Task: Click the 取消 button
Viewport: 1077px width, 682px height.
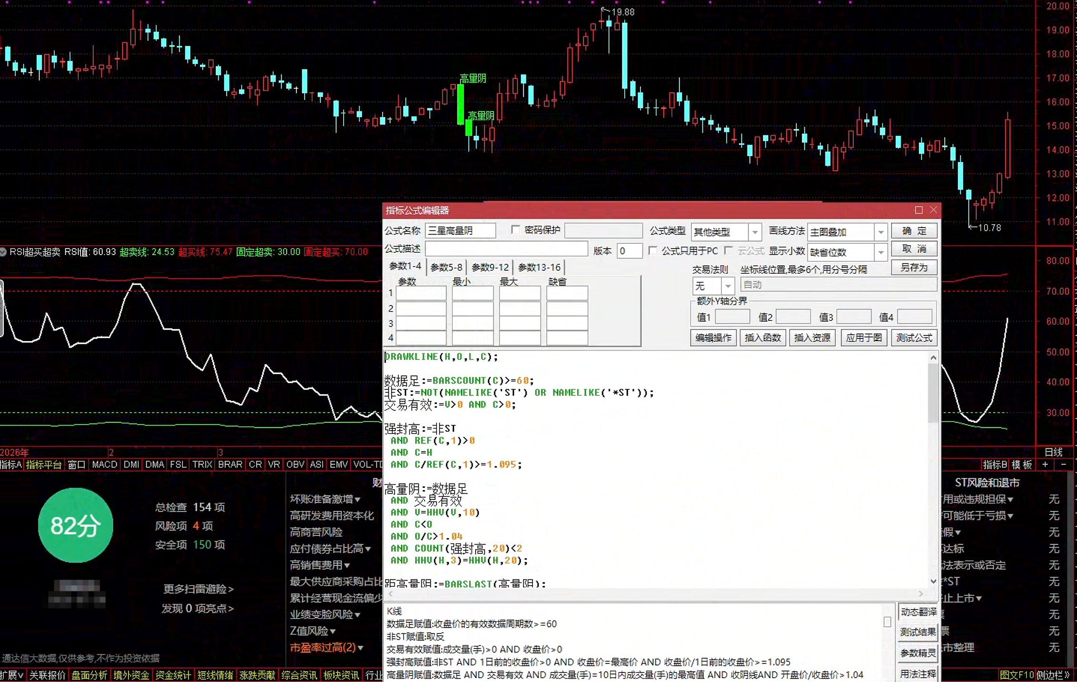Action: 914,249
